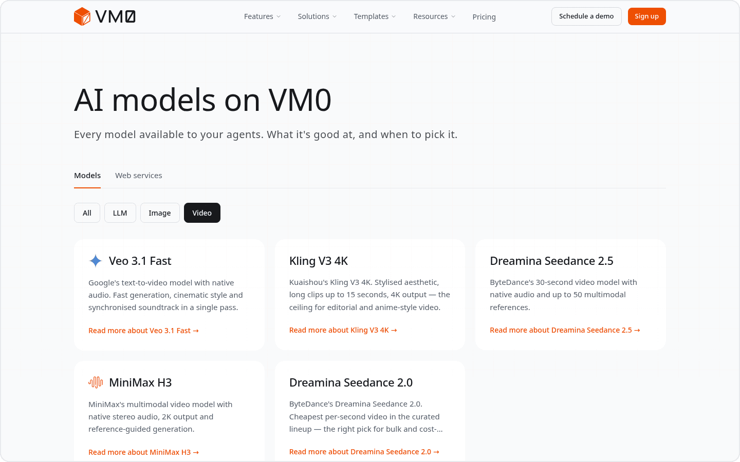Image resolution: width=740 pixels, height=462 pixels.
Task: Click the AI models on VM0 heading
Action: coord(203,100)
